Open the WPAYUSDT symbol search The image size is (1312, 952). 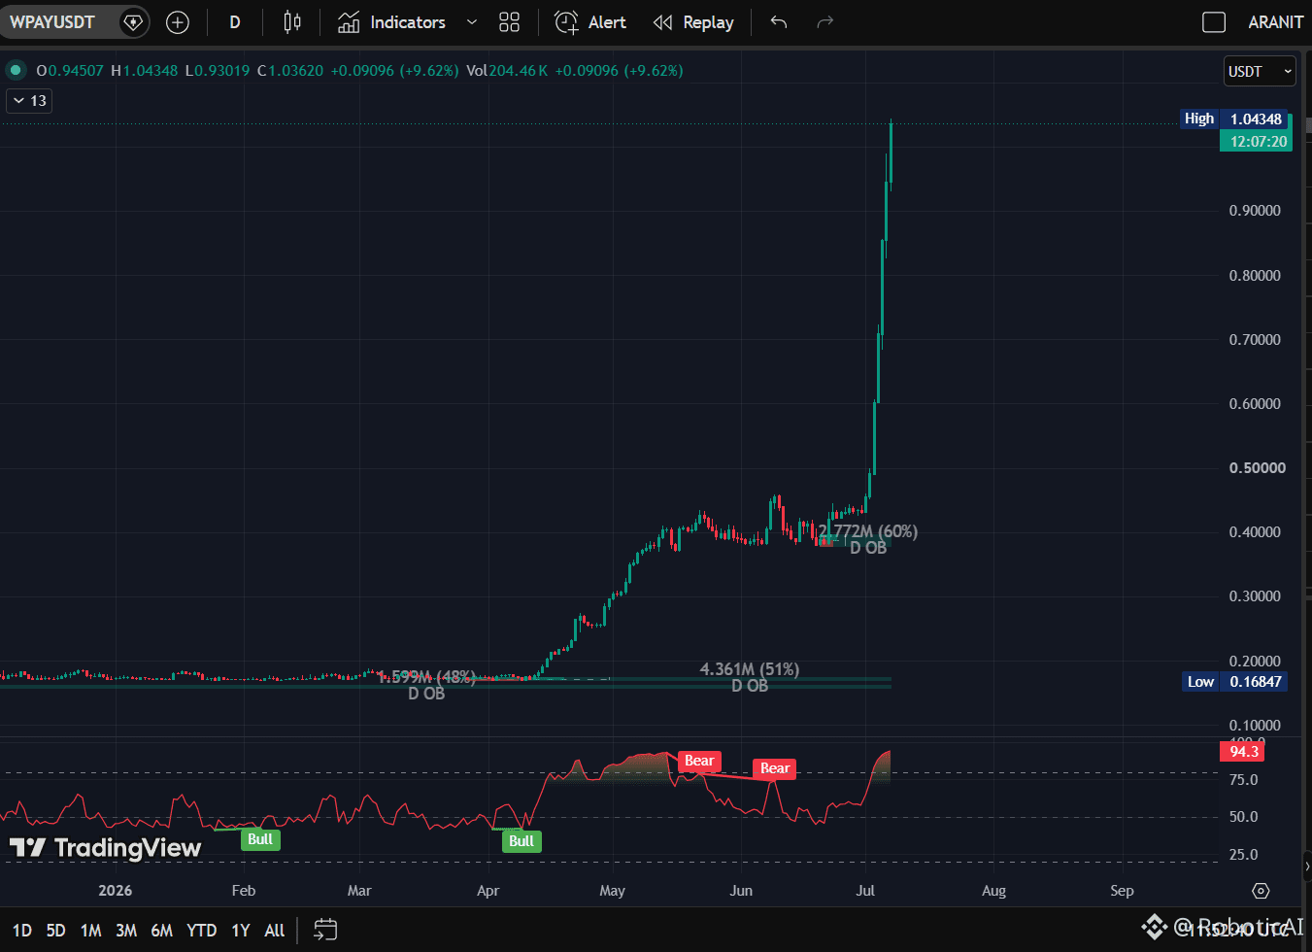click(52, 21)
